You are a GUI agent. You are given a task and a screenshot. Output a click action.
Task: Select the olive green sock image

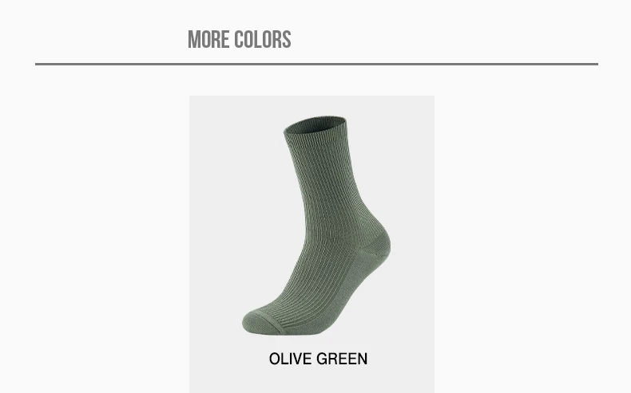[316, 226]
